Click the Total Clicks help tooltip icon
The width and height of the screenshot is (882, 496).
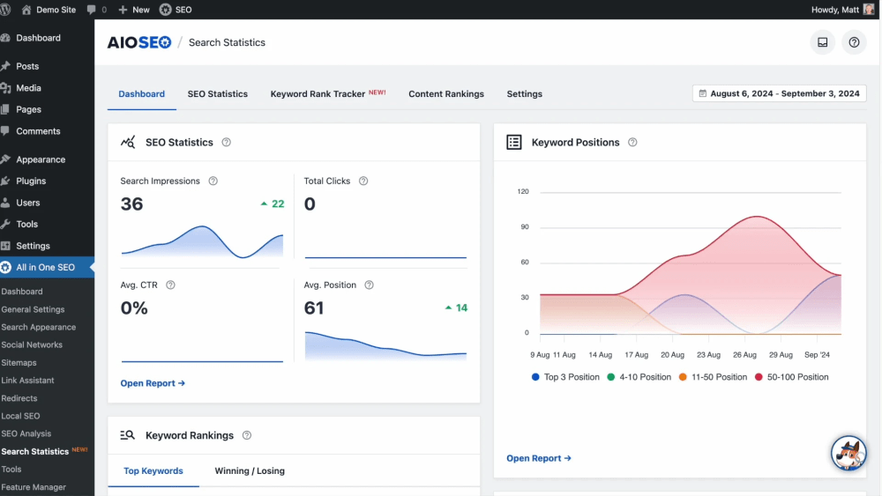pos(363,181)
